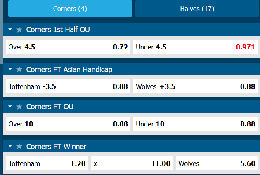Pick the draw x at 11.00

pos(132,163)
